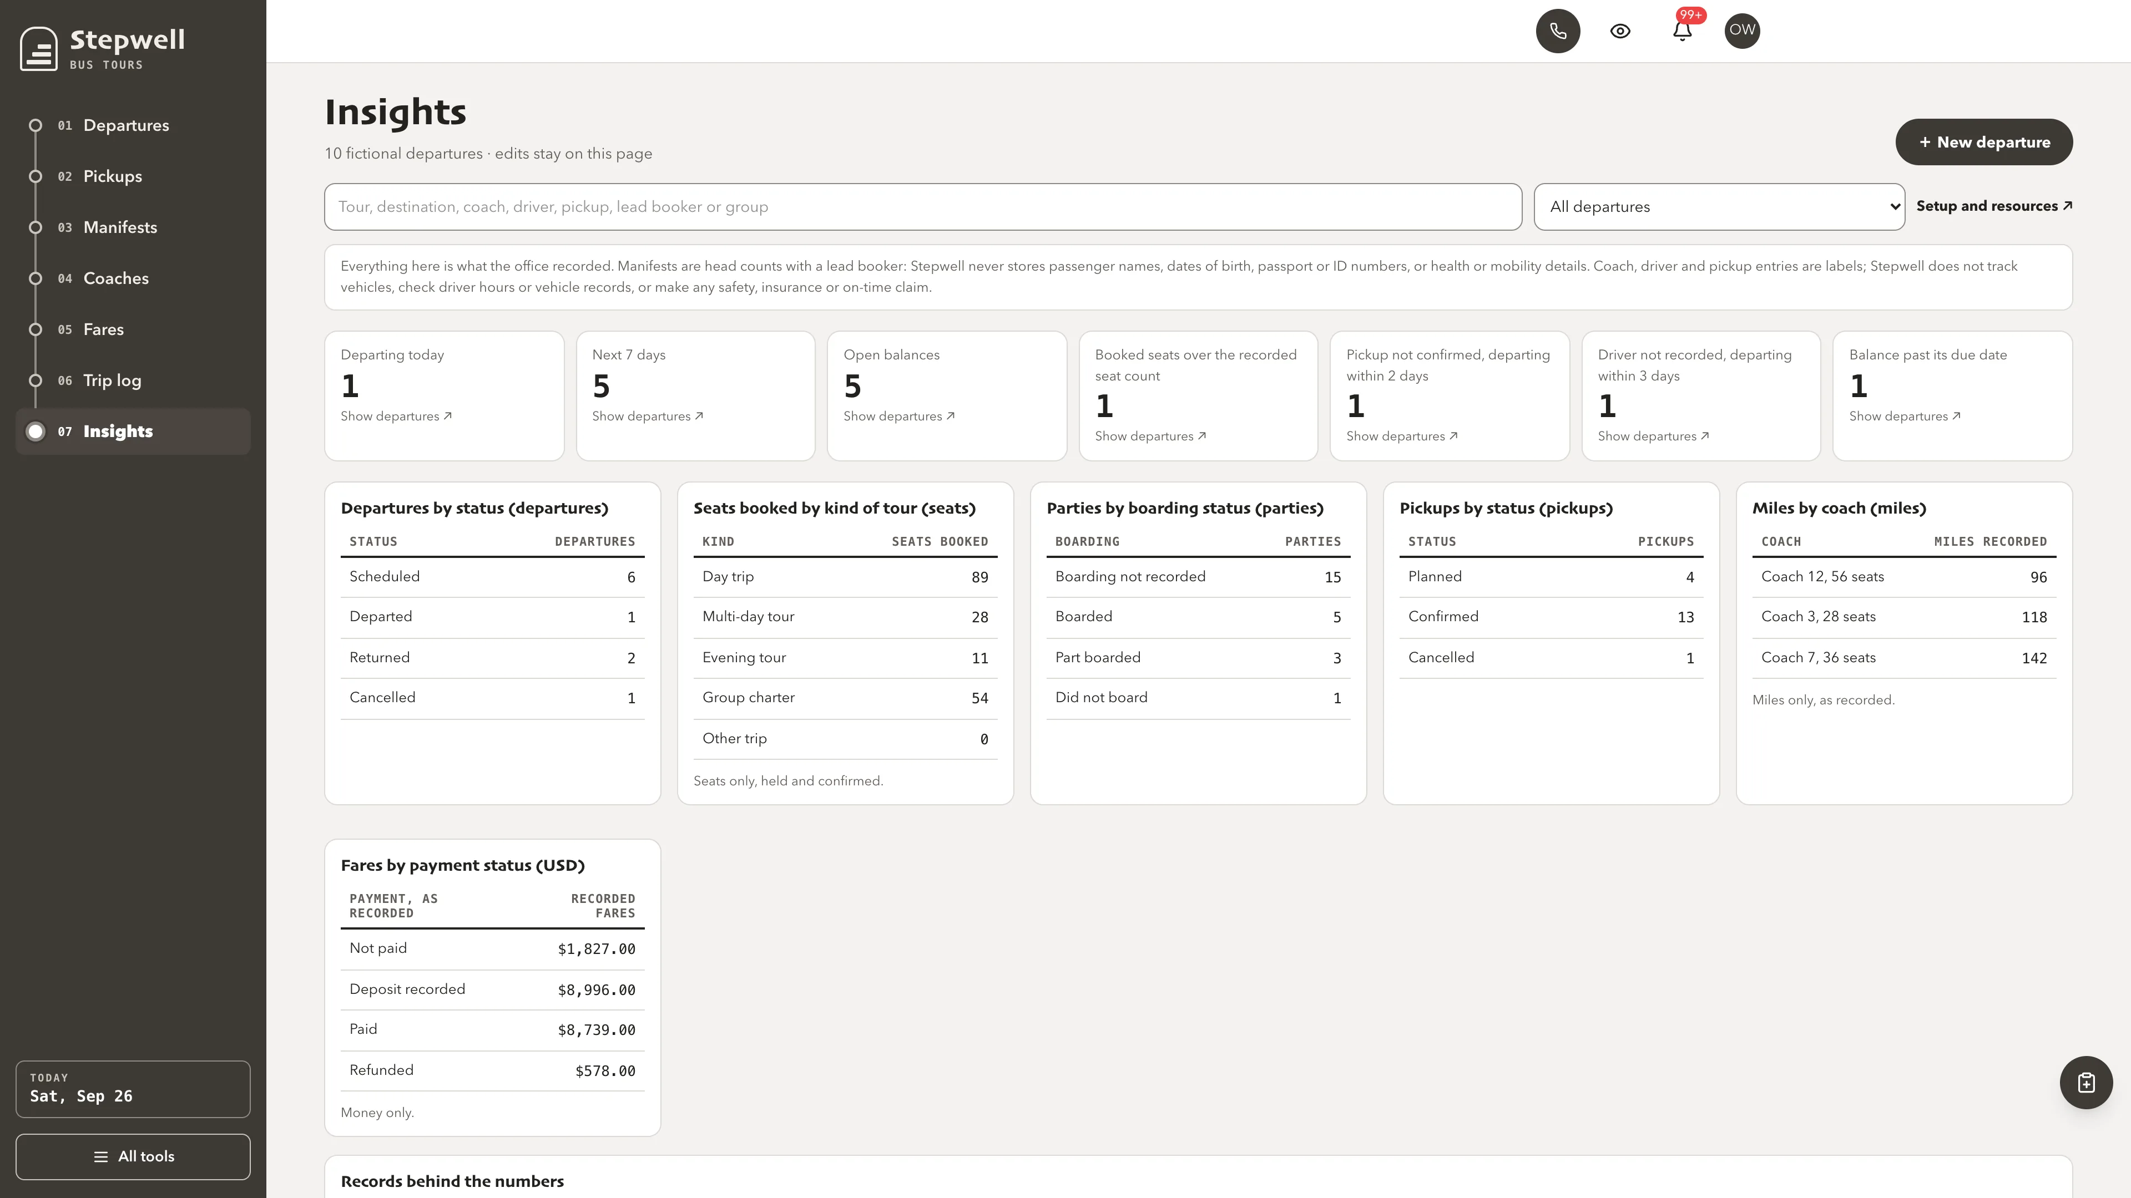Screen dimensions: 2131x1198
Task: Open Trip log in sidebar
Action: coord(133,380)
